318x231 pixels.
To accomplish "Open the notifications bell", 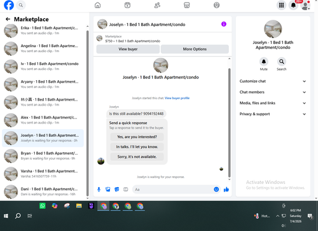I will click(x=293, y=5).
